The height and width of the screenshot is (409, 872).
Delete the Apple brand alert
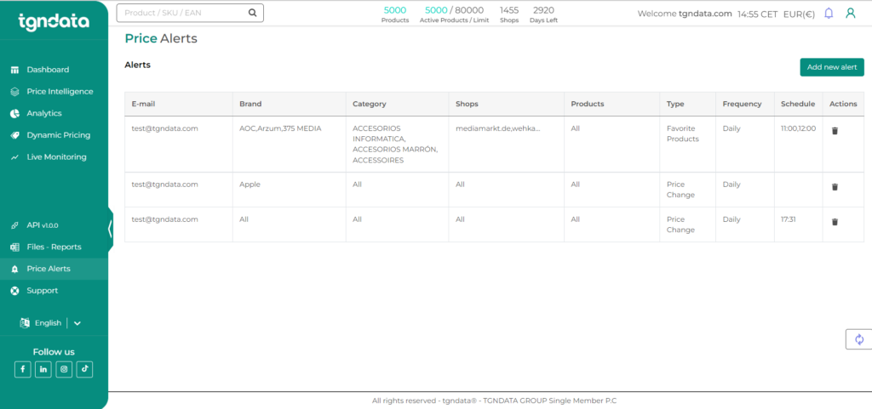(835, 187)
